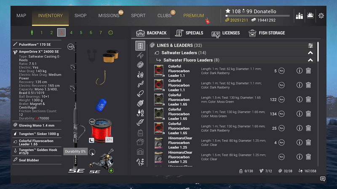
Task: Open the lines and leaders filter settings icon
Action: pyautogui.click(x=310, y=45)
